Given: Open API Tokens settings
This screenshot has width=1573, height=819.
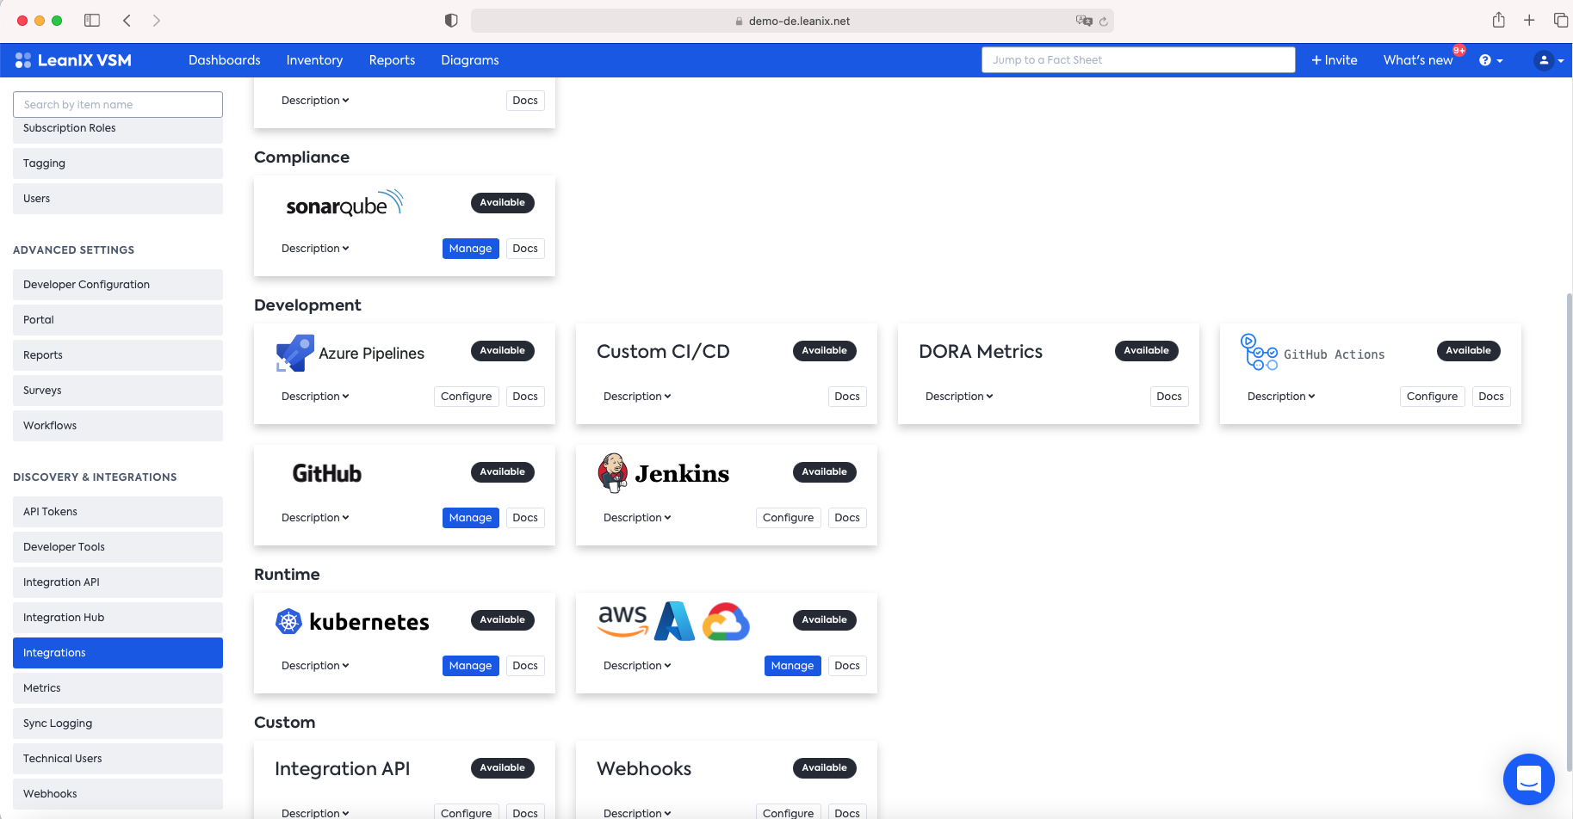Looking at the screenshot, I should (118, 512).
